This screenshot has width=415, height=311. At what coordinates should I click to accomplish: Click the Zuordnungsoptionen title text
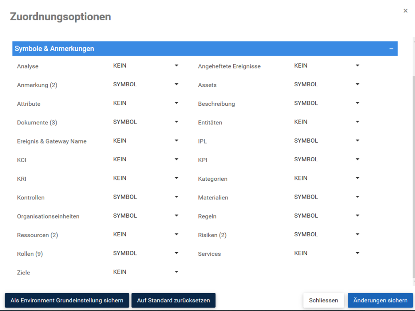click(x=60, y=17)
